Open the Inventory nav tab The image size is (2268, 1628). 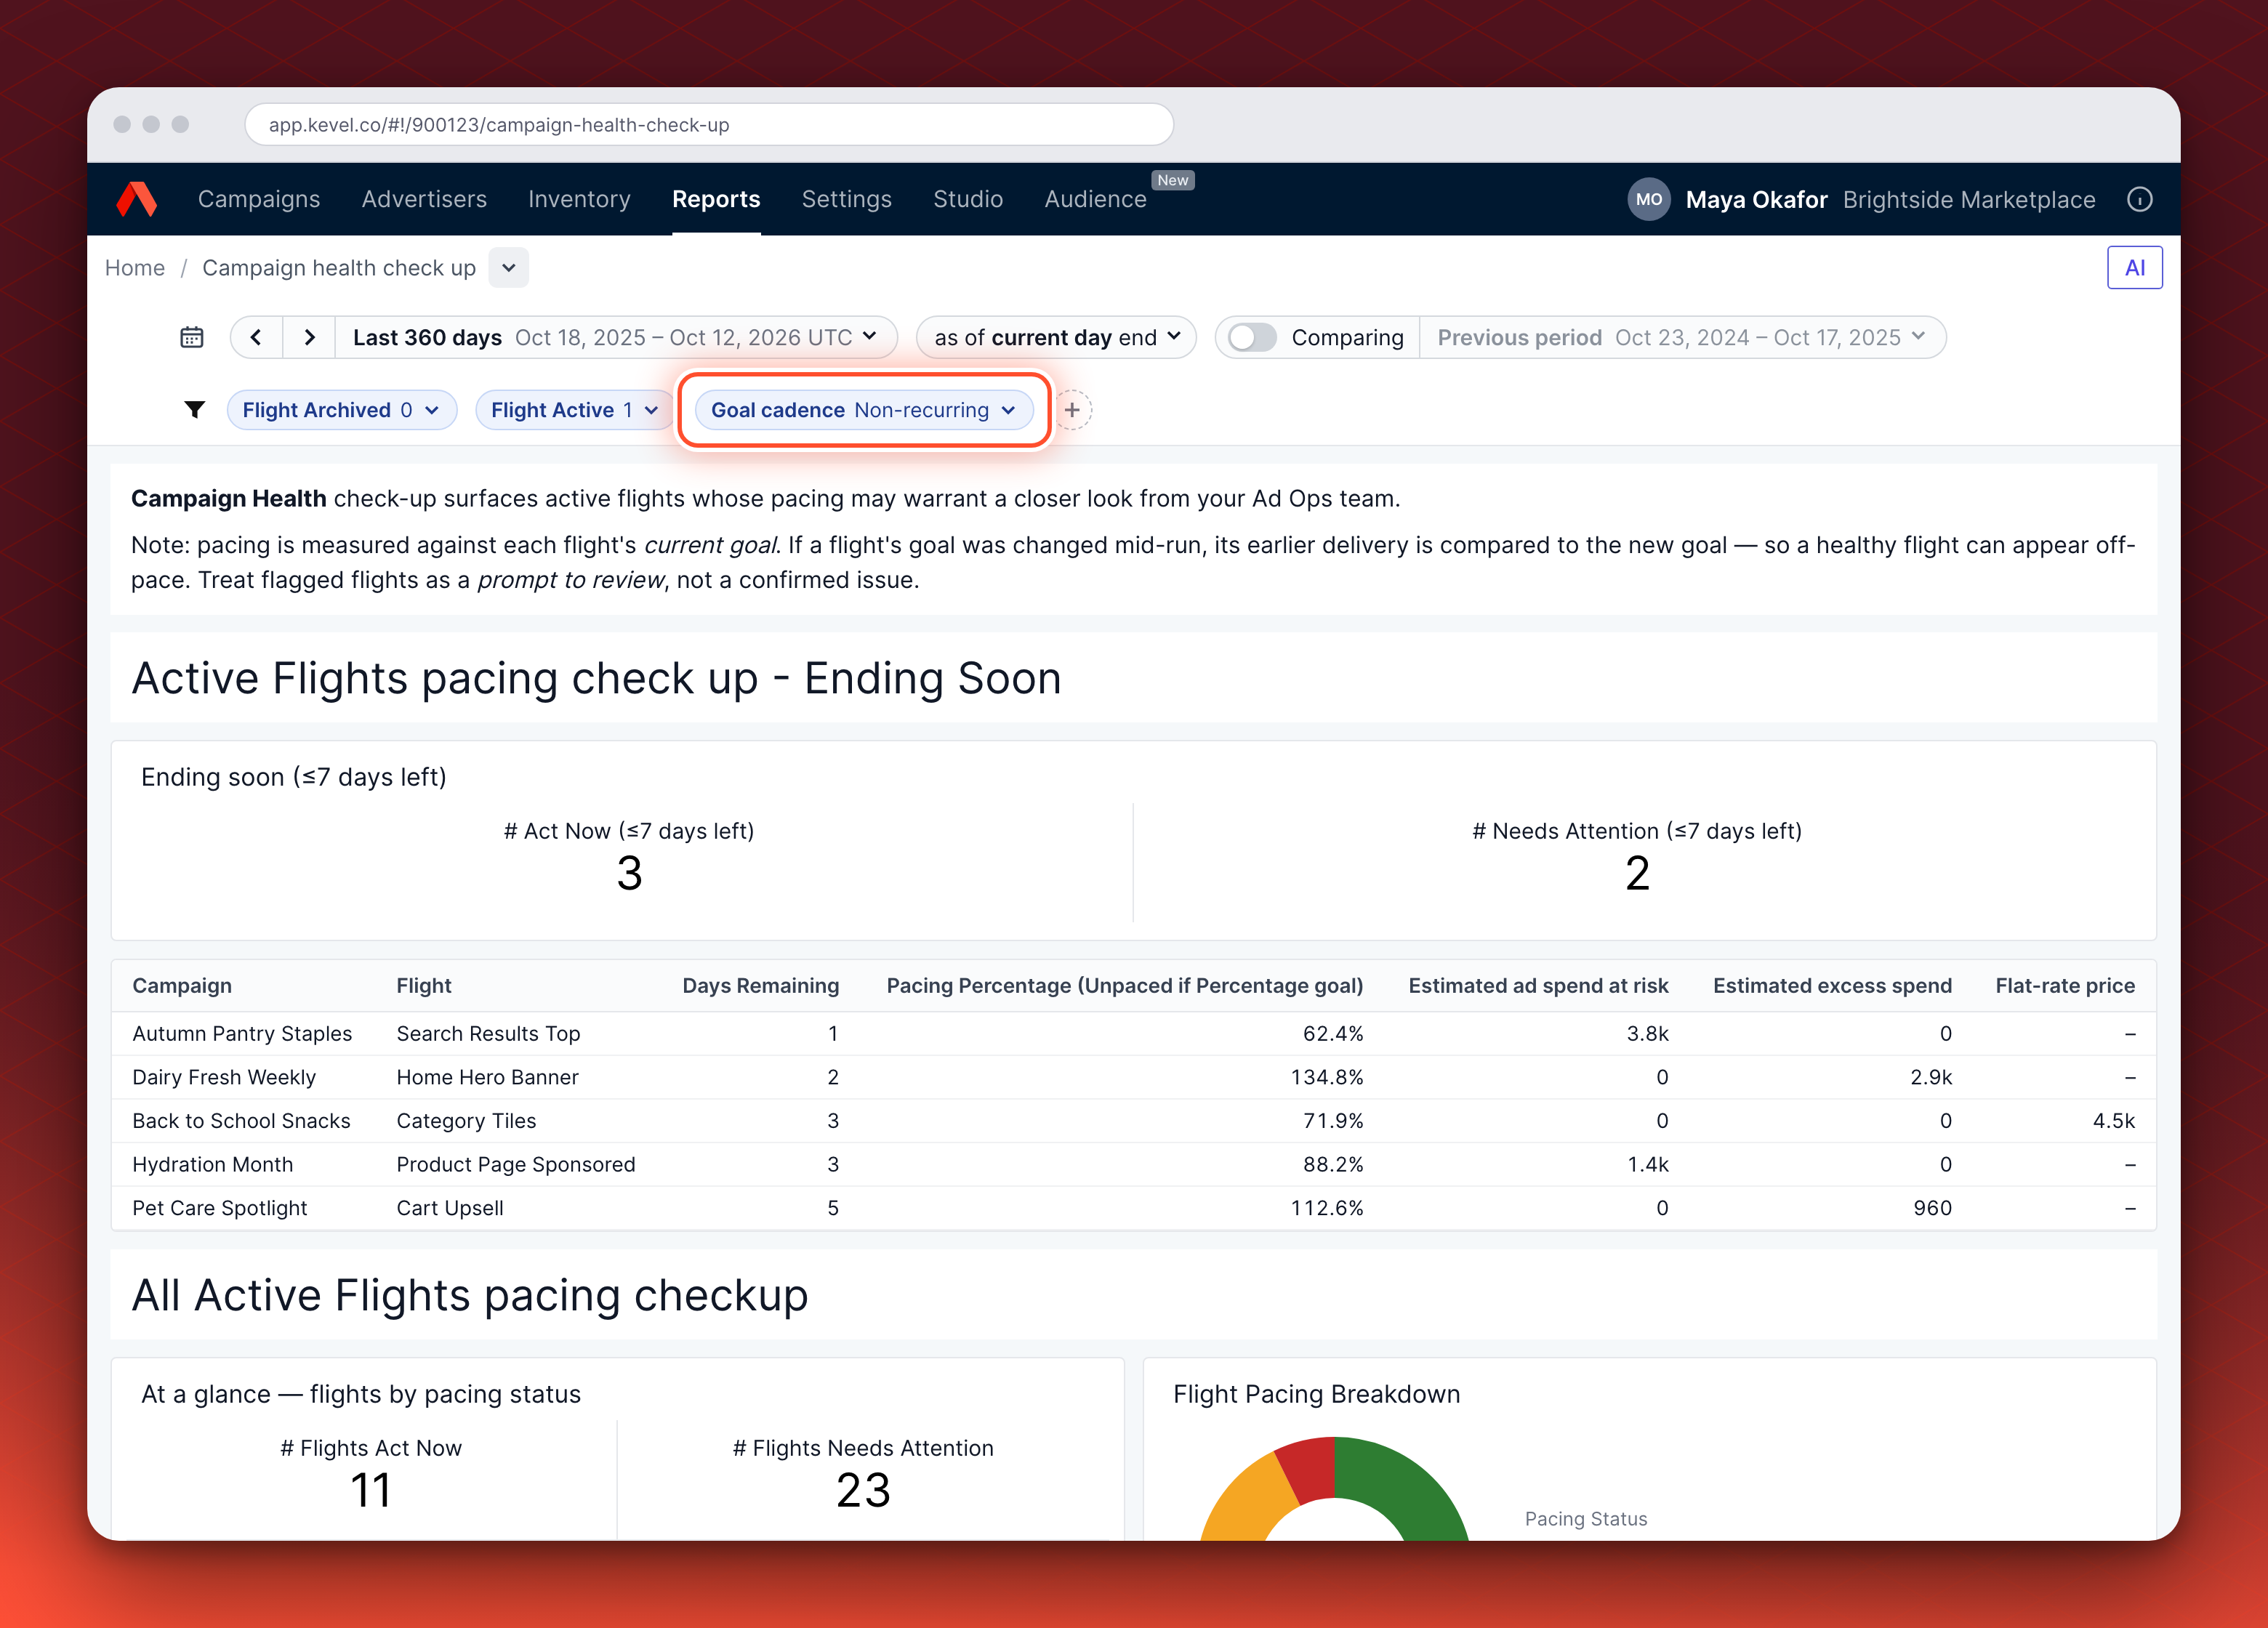579,200
